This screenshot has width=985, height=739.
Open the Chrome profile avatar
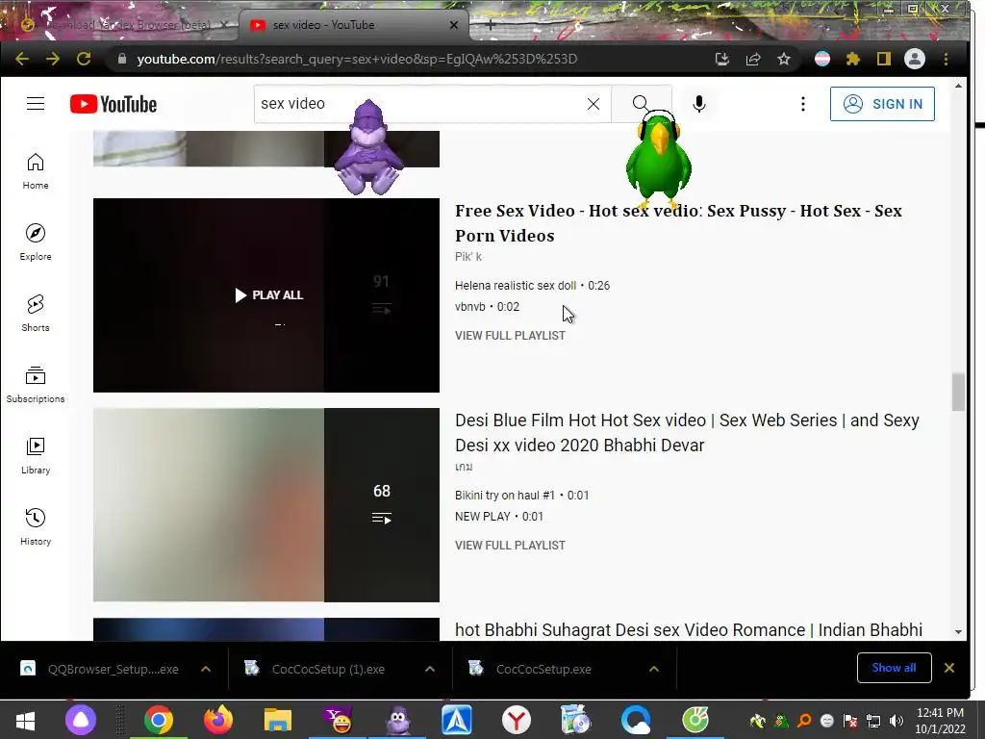915,59
